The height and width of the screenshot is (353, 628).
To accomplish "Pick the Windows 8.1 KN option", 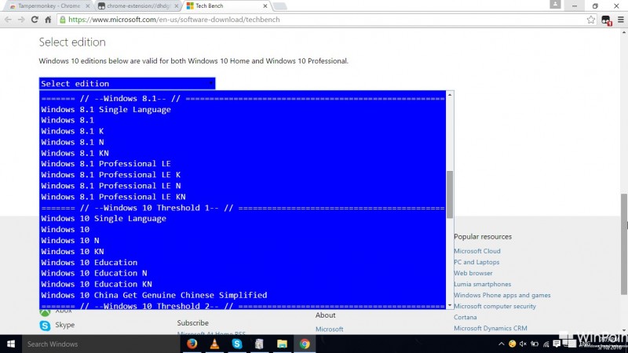I will point(243,153).
